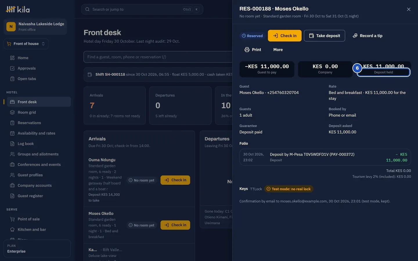Click the Room grid layers icon

click(x=12, y=112)
